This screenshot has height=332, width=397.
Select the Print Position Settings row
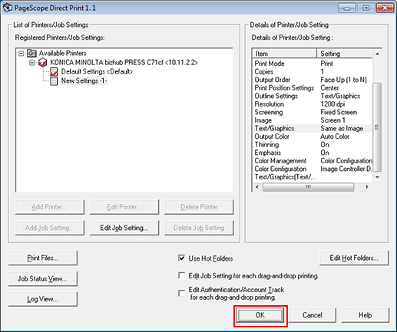[313, 87]
